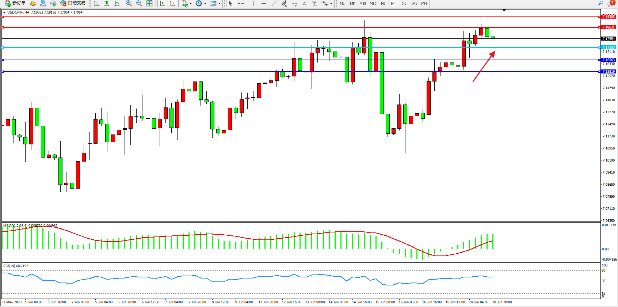Click the 7.17353 cyan price level label
Image resolution: width=618 pixels, height=307 pixels.
coord(609,48)
